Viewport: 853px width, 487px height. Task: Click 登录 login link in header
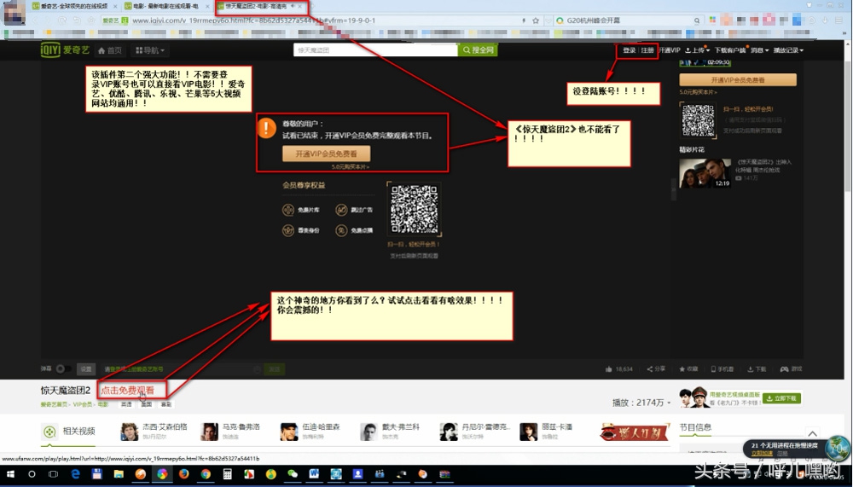coord(630,50)
